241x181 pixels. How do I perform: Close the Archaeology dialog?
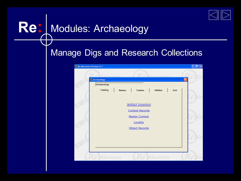click(186, 79)
